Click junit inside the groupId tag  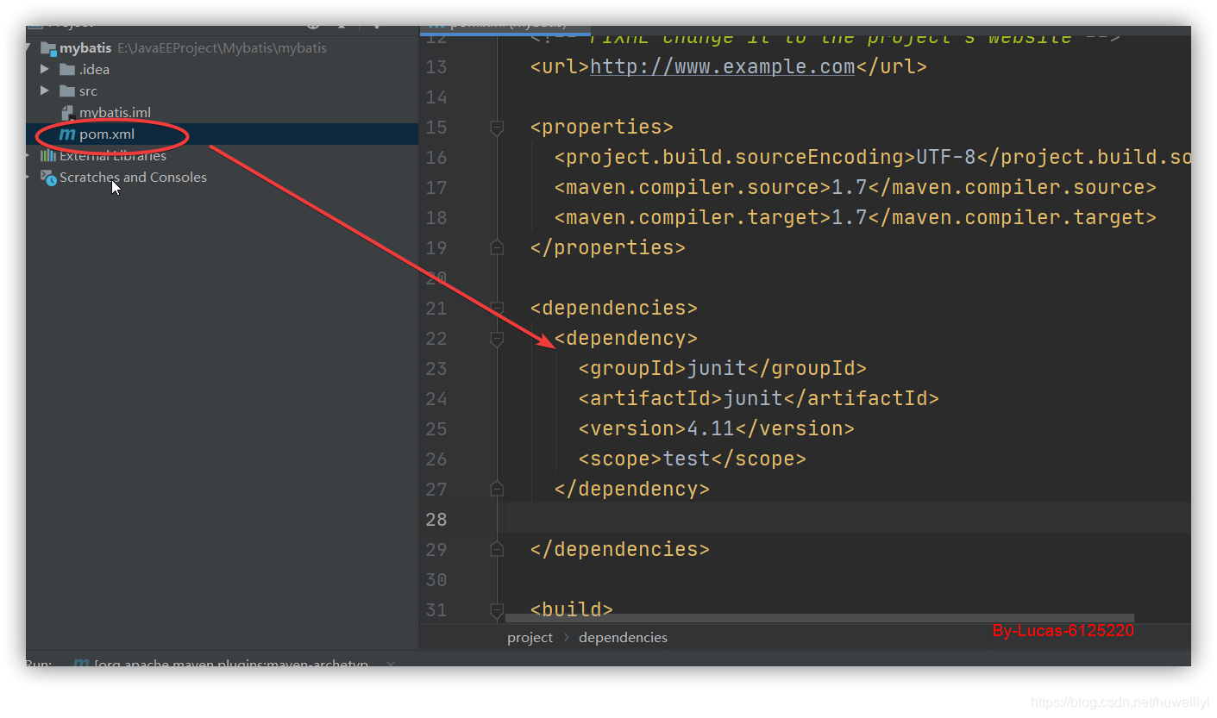tap(717, 368)
